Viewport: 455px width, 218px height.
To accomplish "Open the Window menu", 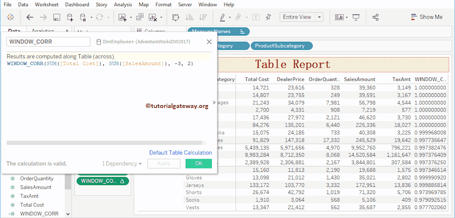I will coord(208,4).
